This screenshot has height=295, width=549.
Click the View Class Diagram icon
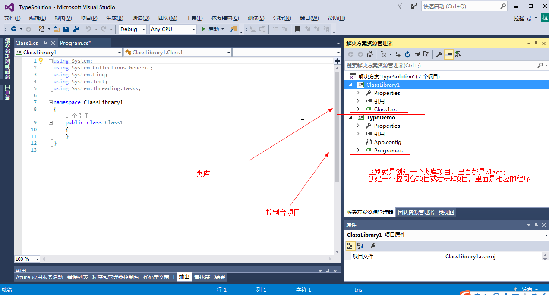coord(458,54)
